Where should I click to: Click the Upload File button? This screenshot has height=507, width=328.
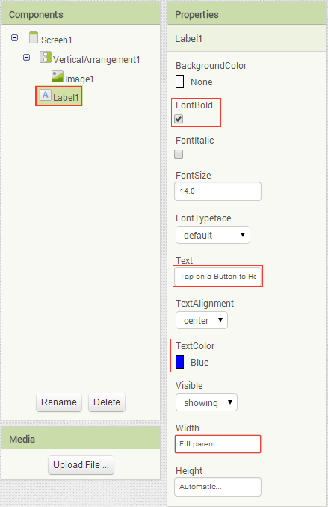click(x=81, y=465)
